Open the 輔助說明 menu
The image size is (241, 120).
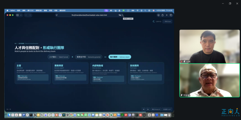point(62,10)
